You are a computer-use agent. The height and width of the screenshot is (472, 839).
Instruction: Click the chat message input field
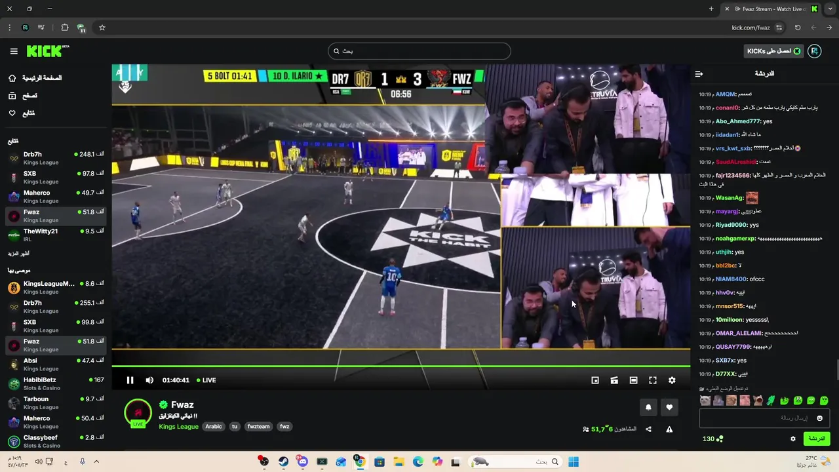click(765, 418)
